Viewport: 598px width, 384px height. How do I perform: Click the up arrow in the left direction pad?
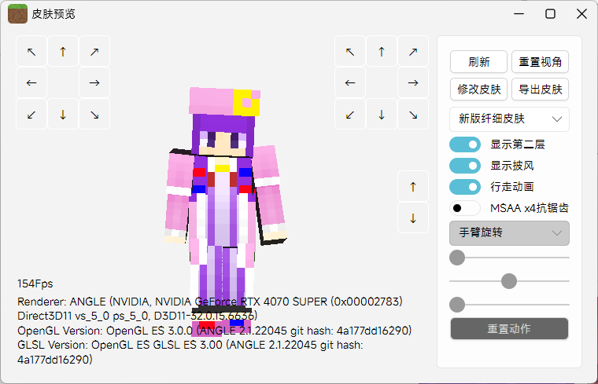pyautogui.click(x=63, y=52)
